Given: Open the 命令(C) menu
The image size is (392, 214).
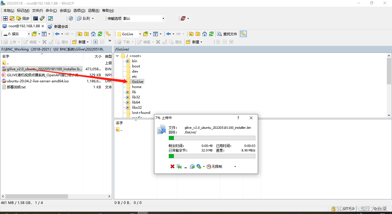Looking at the screenshot, I should pyautogui.click(x=51, y=11).
